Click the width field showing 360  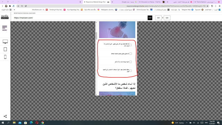(x=158, y=18)
